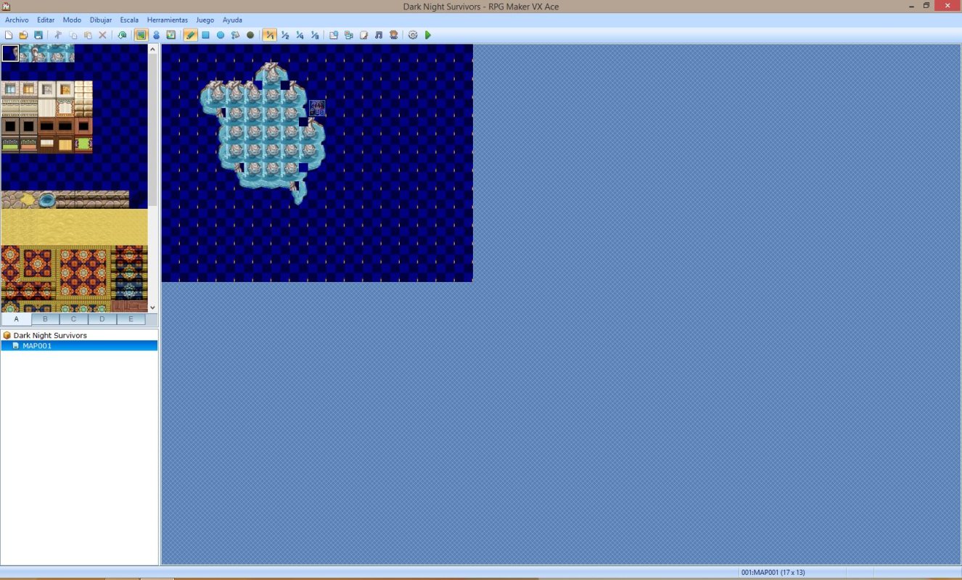This screenshot has width=962, height=580.
Task: Open the Sound Test music note icon
Action: click(x=379, y=35)
